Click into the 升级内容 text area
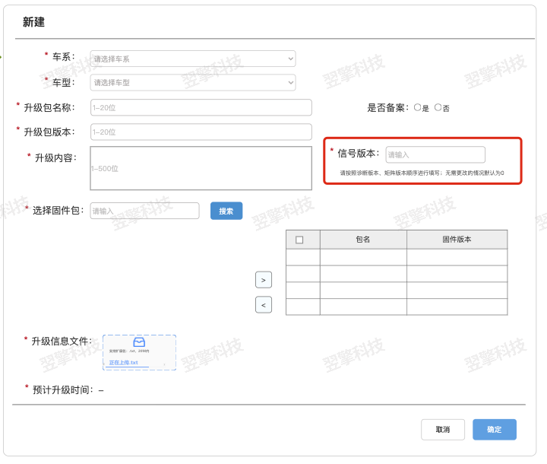547x464 pixels. coord(201,168)
